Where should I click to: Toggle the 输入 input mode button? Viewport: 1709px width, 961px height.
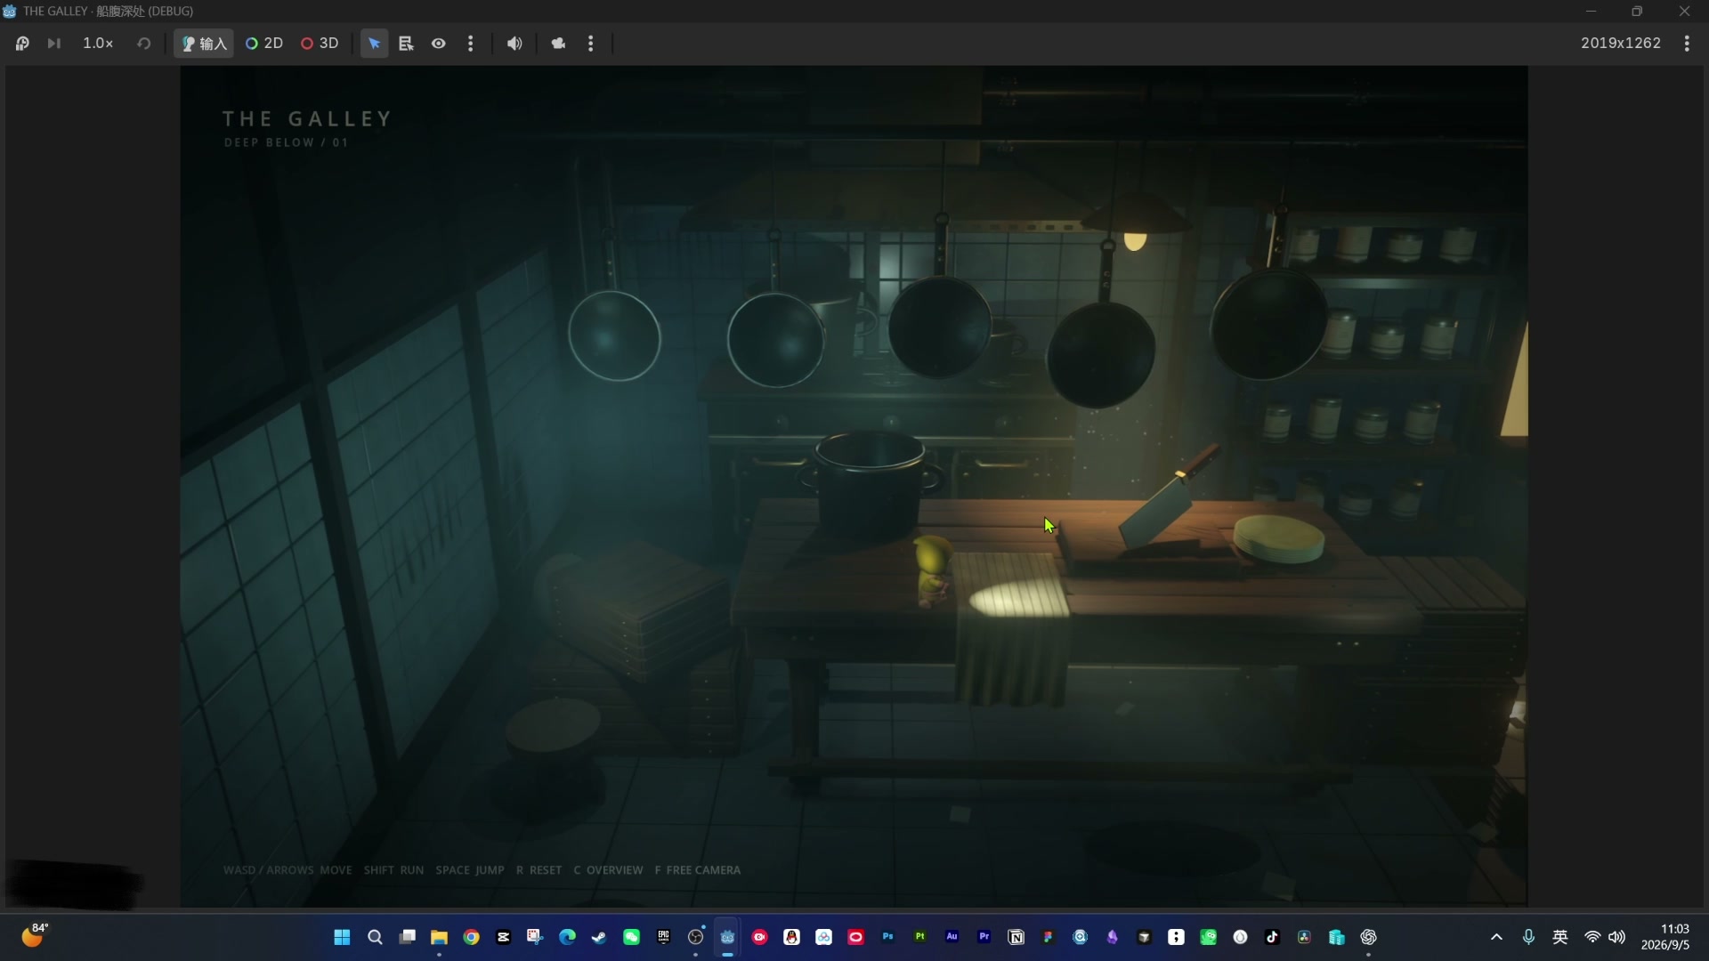[204, 43]
